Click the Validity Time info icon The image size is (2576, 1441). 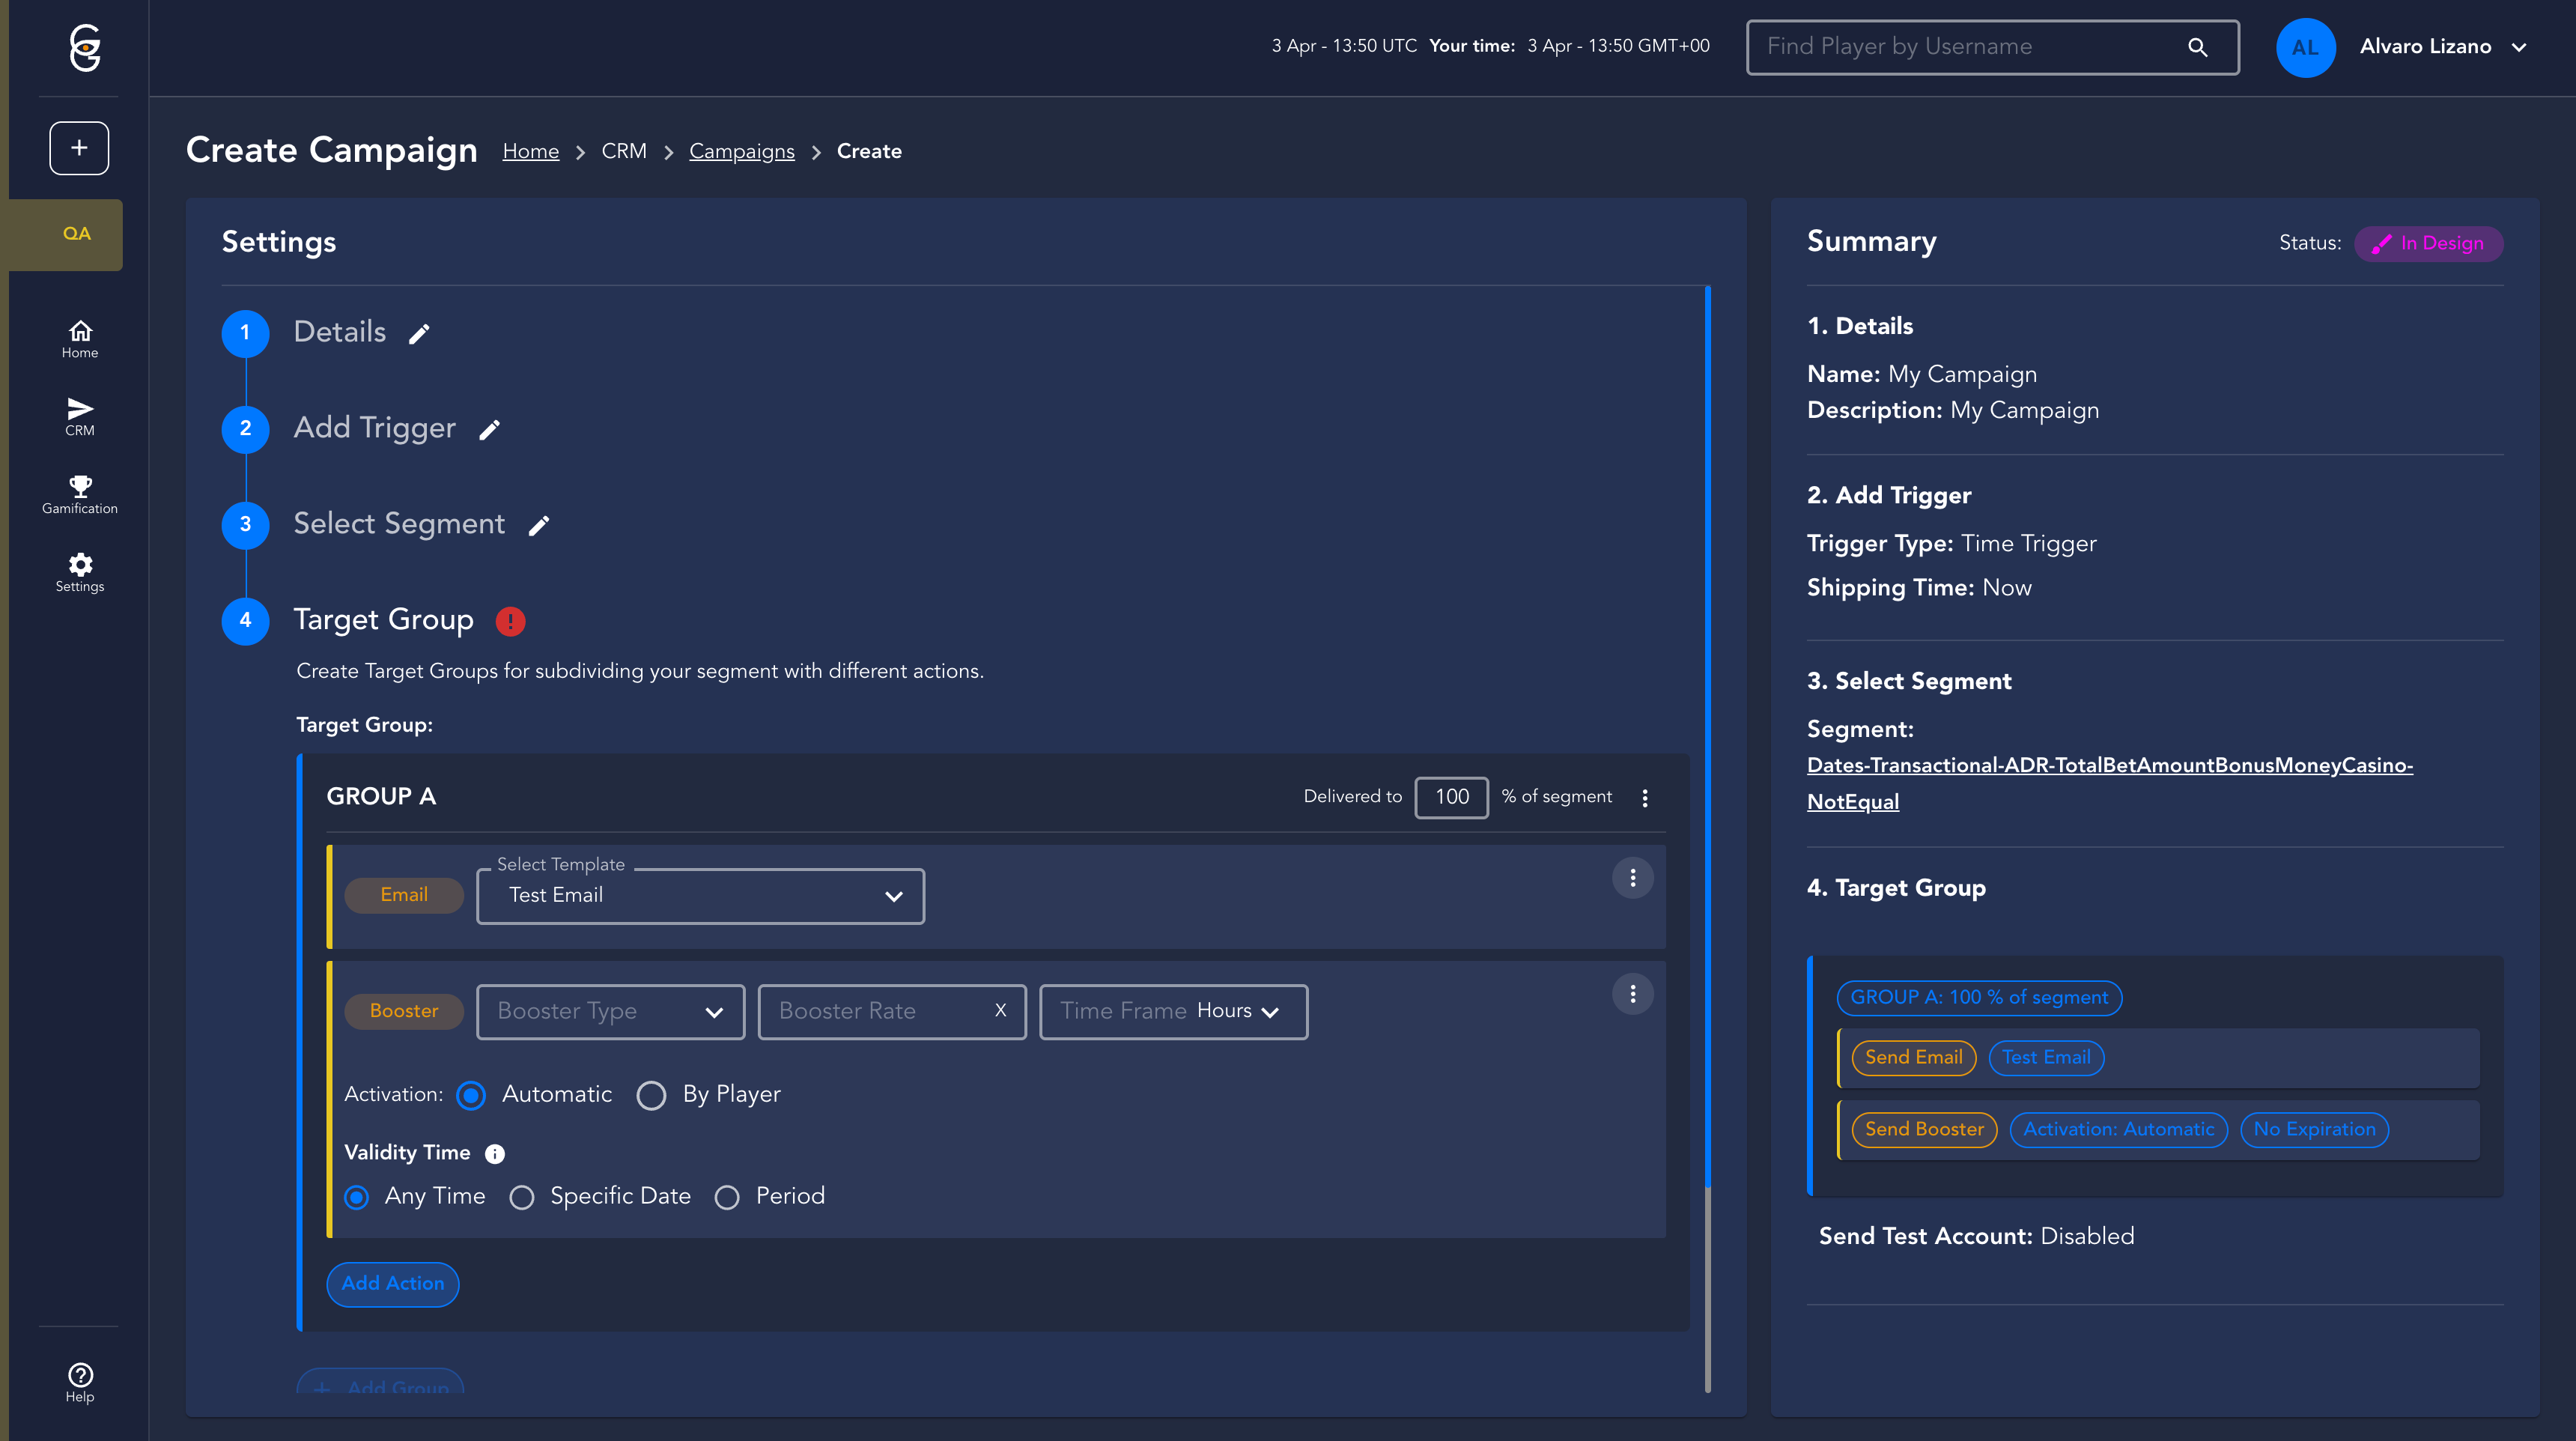tap(495, 1154)
